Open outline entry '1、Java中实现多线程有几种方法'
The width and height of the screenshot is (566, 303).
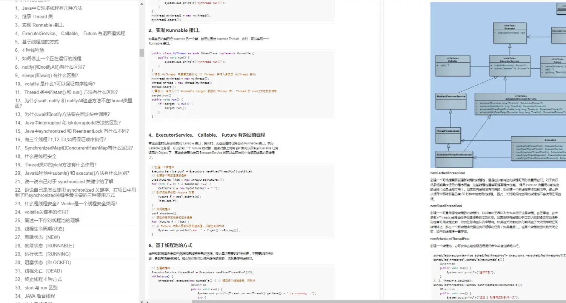(49, 8)
